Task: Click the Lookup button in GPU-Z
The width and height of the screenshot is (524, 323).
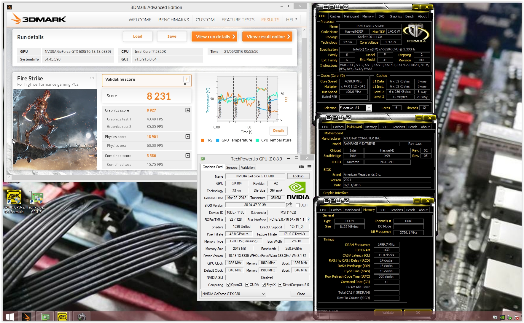Action: [298, 176]
